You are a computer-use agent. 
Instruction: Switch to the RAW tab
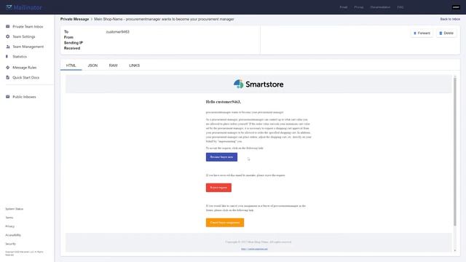tap(114, 65)
